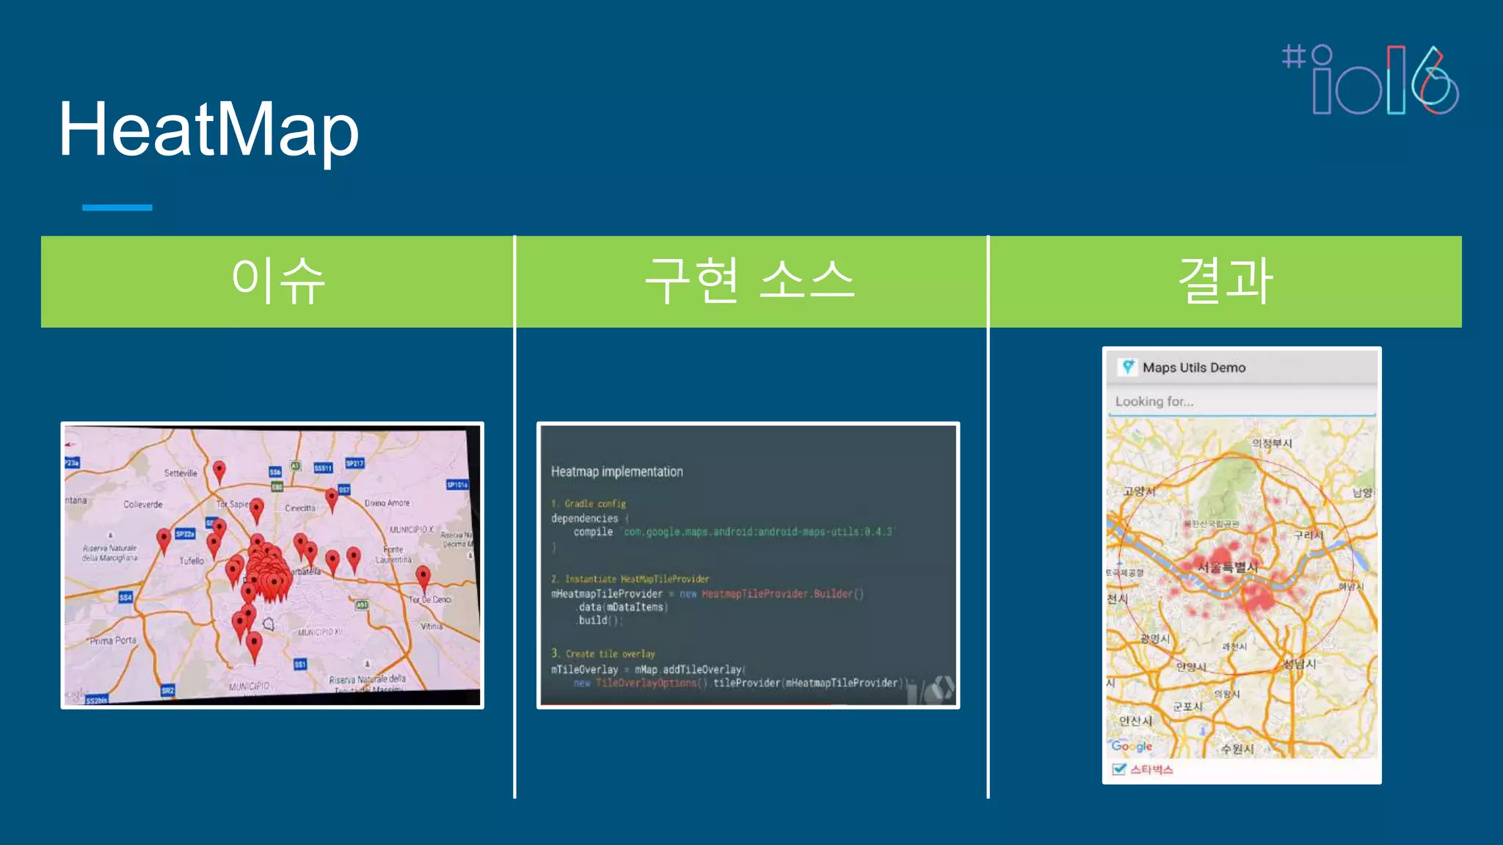Viewport: 1503px width, 845px height.
Task: Select the 결과 column header
Action: click(1225, 282)
